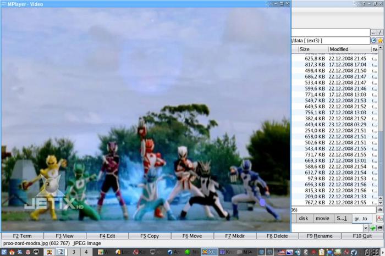Click the F6 Move button
The width and height of the screenshot is (385, 256).
[193, 236]
